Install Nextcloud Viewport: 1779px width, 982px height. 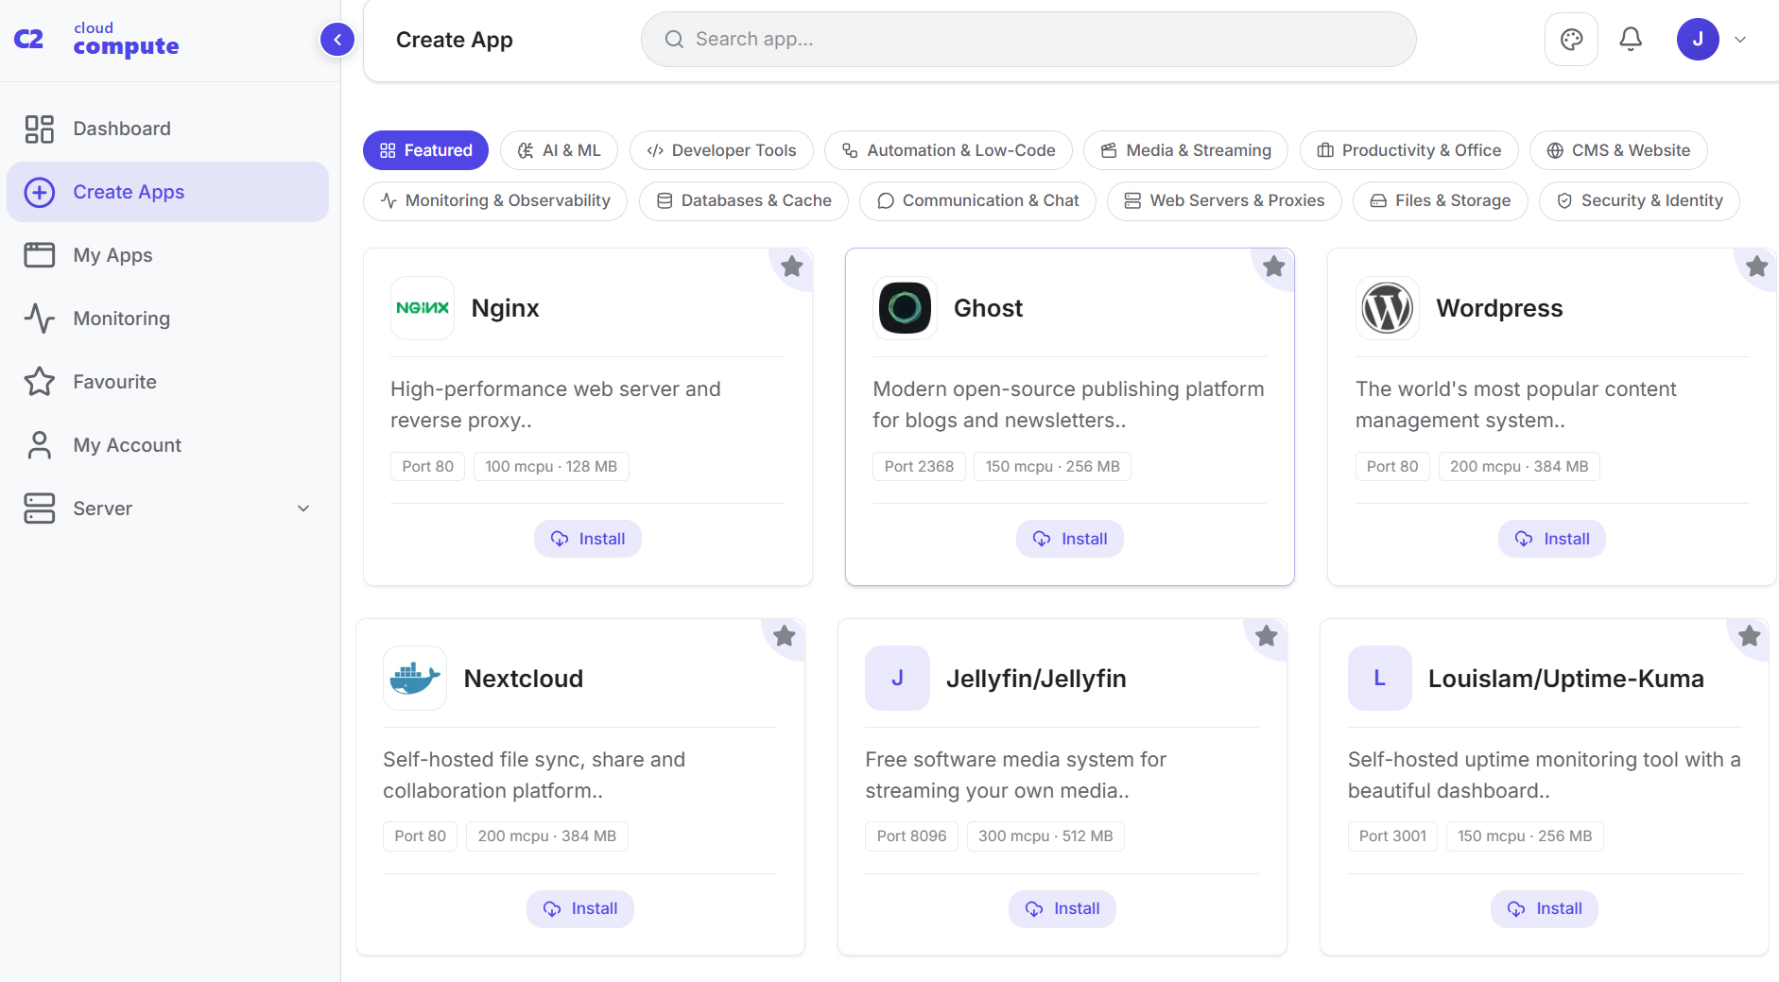point(580,908)
